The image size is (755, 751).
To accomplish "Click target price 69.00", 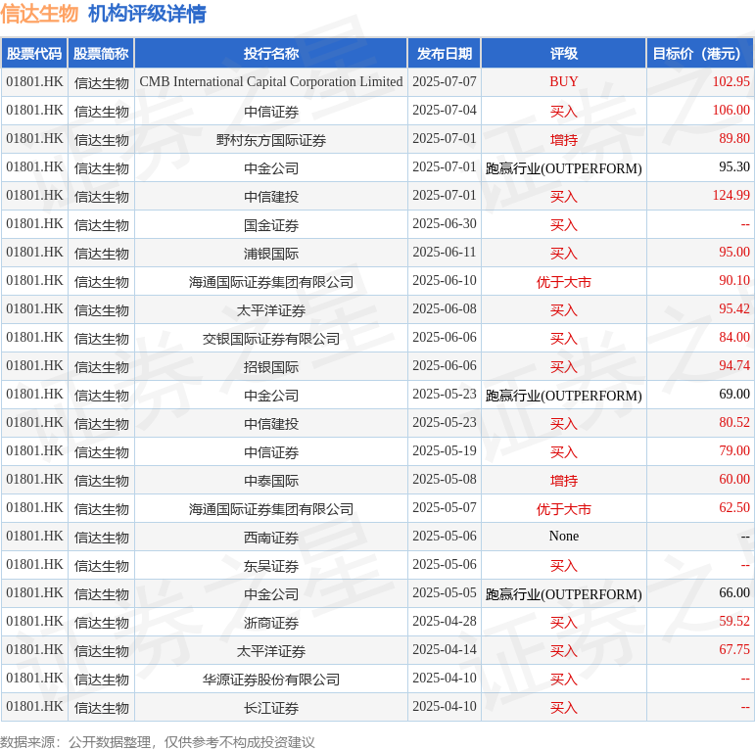I will [734, 395].
